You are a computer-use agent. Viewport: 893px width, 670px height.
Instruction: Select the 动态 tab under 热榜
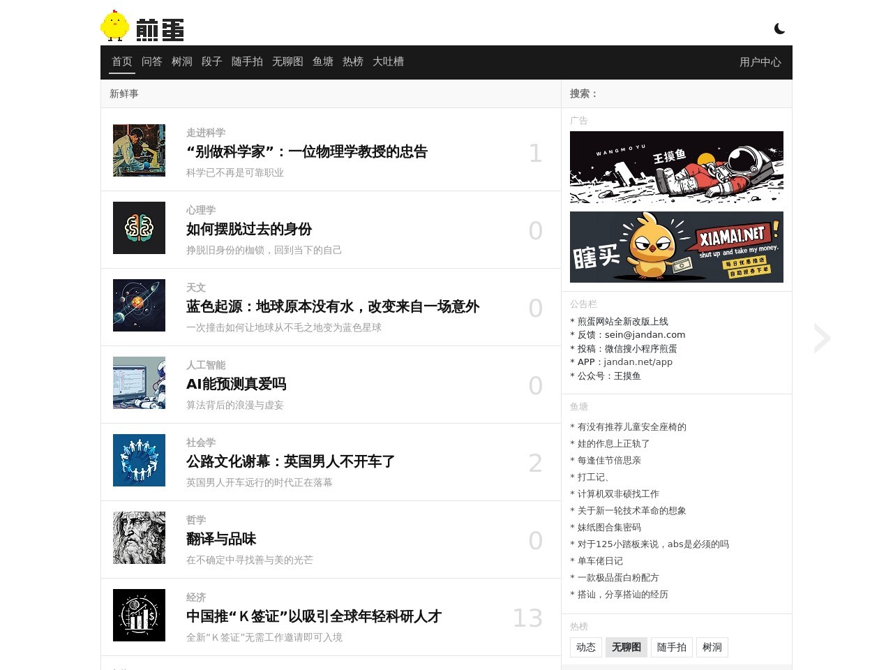585,647
